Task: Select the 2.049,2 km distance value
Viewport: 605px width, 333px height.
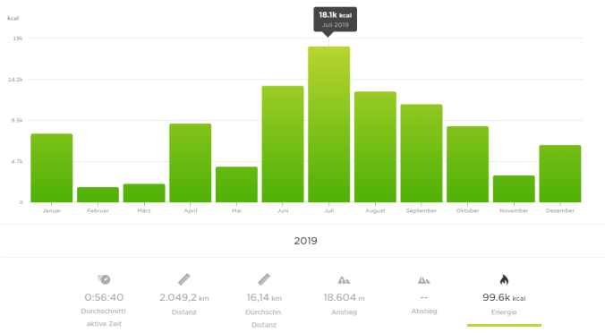Action: point(184,297)
